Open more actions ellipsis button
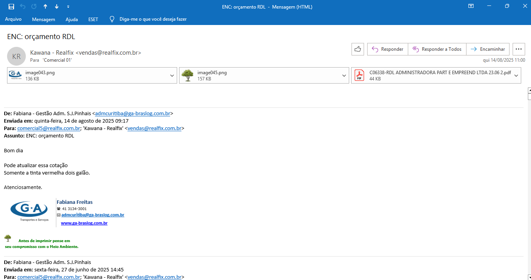Image resolution: width=531 pixels, height=280 pixels. 518,49
